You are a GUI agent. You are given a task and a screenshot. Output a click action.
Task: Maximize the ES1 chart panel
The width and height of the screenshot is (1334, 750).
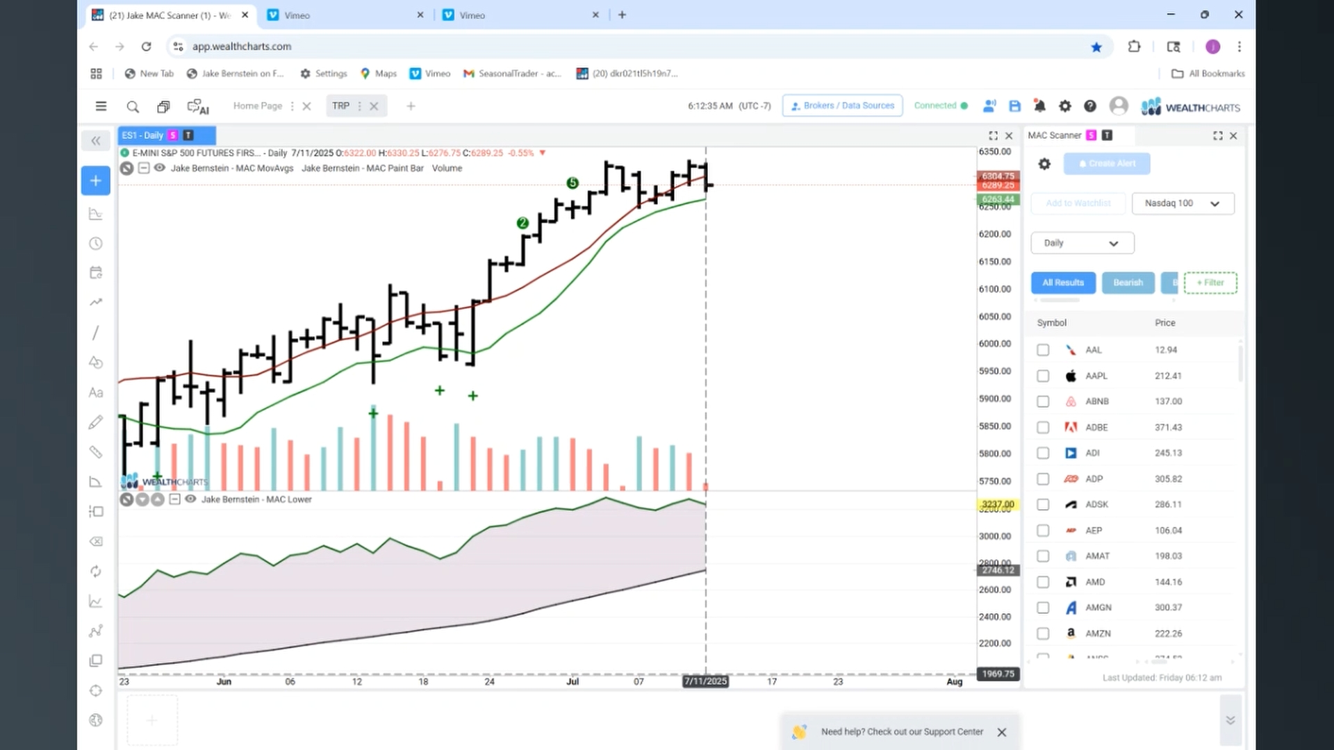[993, 135]
